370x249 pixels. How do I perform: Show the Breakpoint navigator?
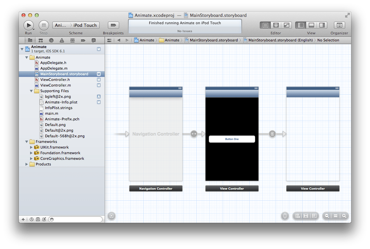click(x=83, y=40)
